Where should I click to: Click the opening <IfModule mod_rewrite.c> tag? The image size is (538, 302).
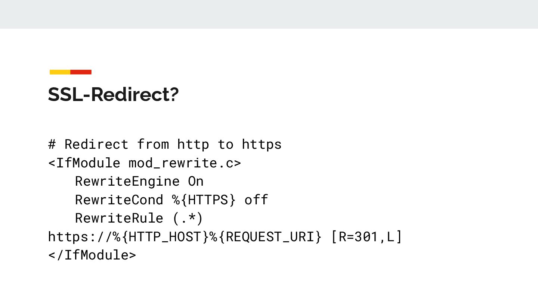pyautogui.click(x=145, y=163)
